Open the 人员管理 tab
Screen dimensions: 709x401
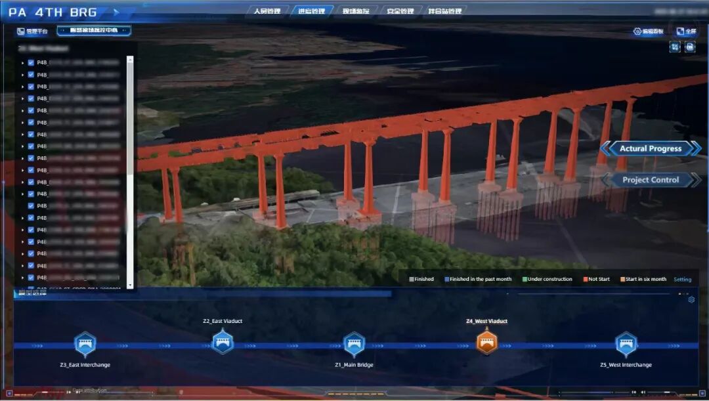tap(267, 11)
